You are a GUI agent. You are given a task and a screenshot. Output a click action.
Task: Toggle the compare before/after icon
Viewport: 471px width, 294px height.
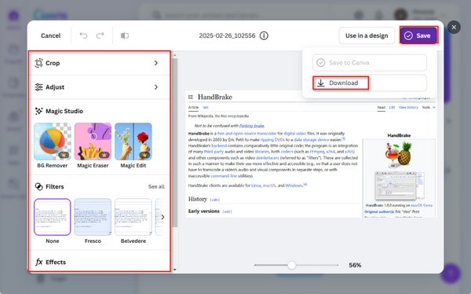pyautogui.click(x=125, y=35)
